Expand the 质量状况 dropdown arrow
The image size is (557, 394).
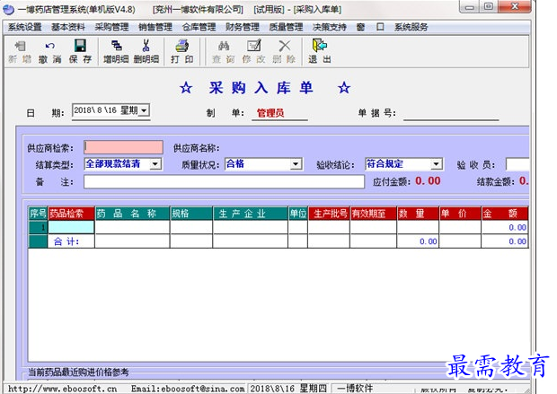[296, 164]
